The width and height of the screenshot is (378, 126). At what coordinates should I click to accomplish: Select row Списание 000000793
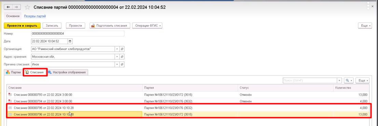pos(188,95)
